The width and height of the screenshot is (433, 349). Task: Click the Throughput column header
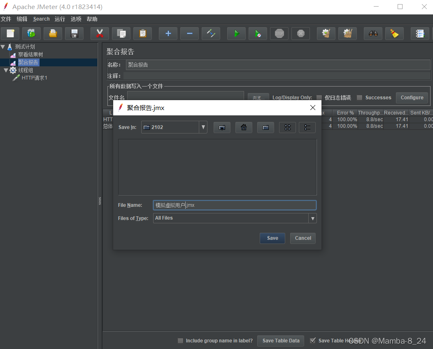(x=370, y=113)
